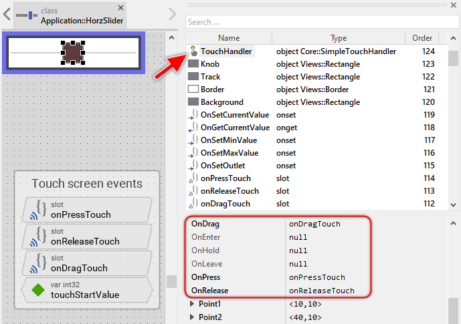Select the Knob rectangle icon
Image resolution: width=461 pixels, height=324 pixels.
(193, 64)
